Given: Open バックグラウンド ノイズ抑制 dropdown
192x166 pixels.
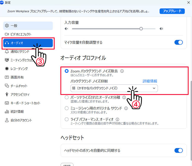Looking at the screenshot, I should pyautogui.click(x=114, y=88).
